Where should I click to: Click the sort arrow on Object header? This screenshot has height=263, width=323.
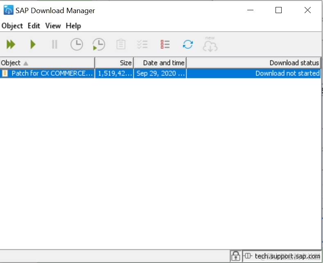pyautogui.click(x=26, y=63)
